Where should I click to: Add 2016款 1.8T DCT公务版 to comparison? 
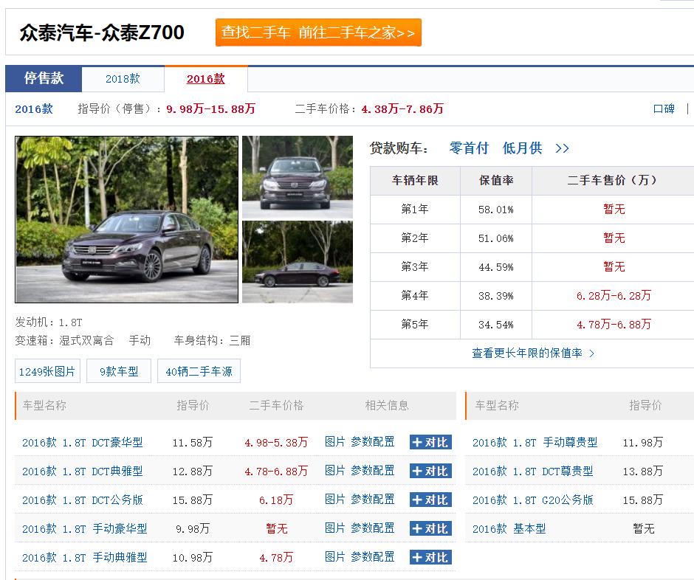pos(430,499)
